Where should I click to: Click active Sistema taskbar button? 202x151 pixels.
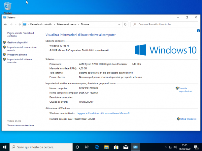(x=135, y=147)
